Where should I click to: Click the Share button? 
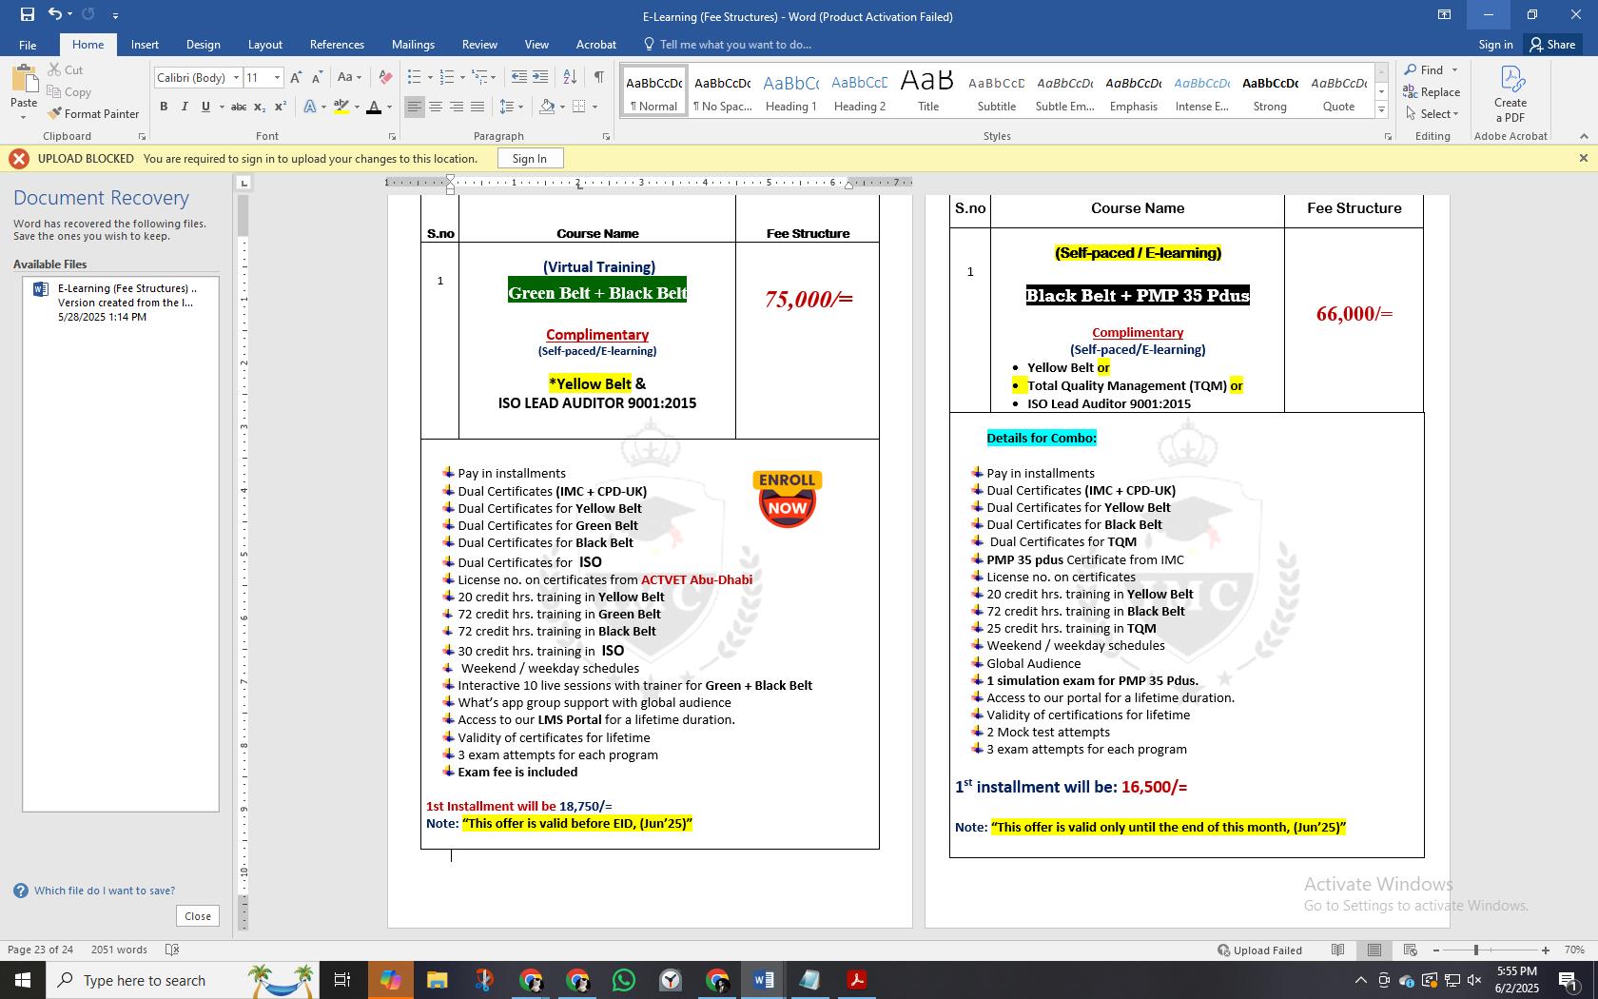(1552, 45)
